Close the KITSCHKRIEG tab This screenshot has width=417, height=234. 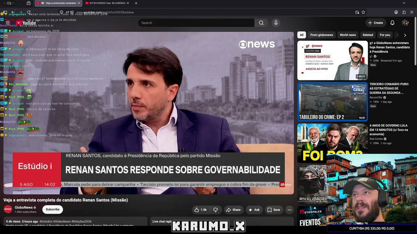coord(128,3)
